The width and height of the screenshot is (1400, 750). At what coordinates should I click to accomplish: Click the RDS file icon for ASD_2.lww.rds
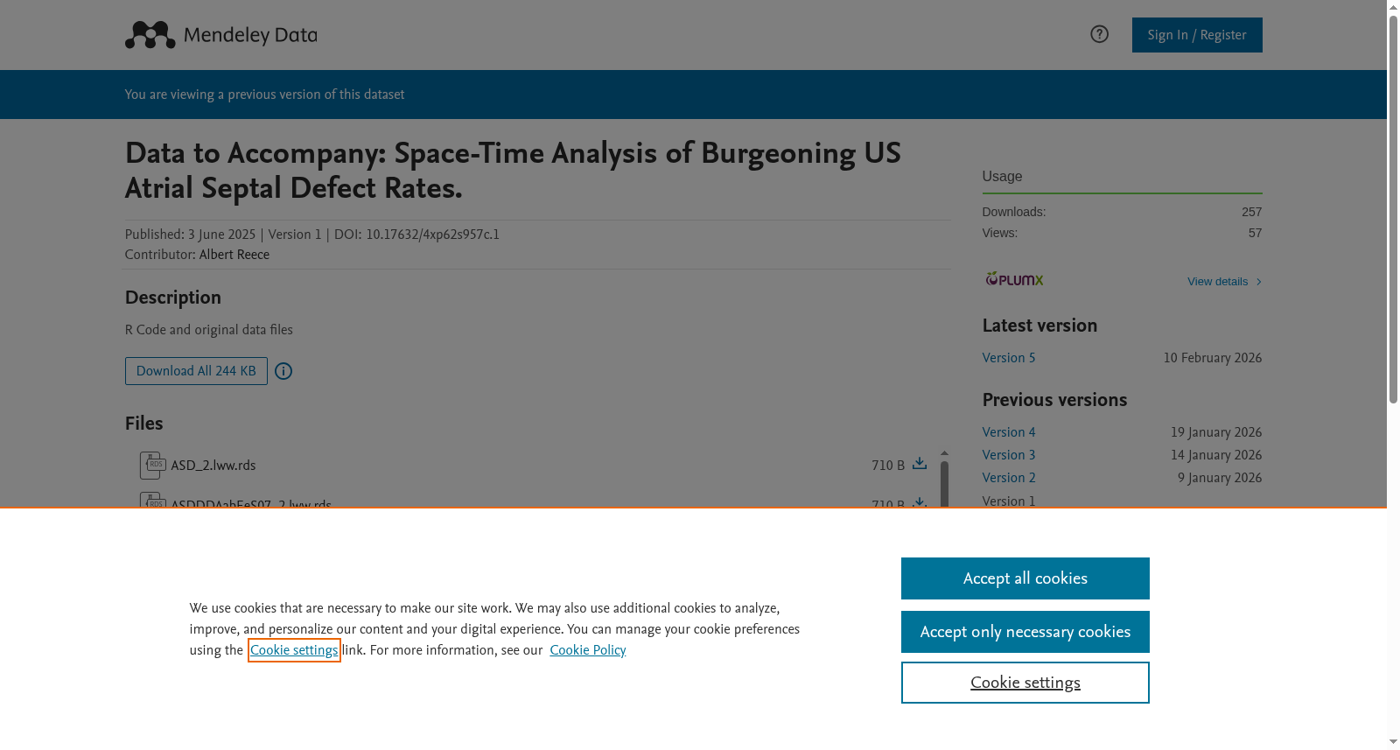(x=152, y=466)
